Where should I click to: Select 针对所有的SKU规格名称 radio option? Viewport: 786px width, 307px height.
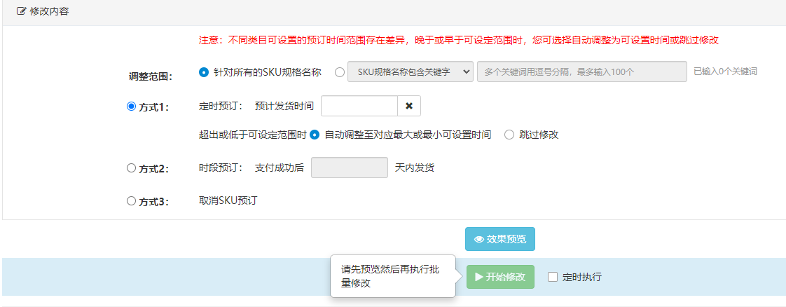pos(204,71)
